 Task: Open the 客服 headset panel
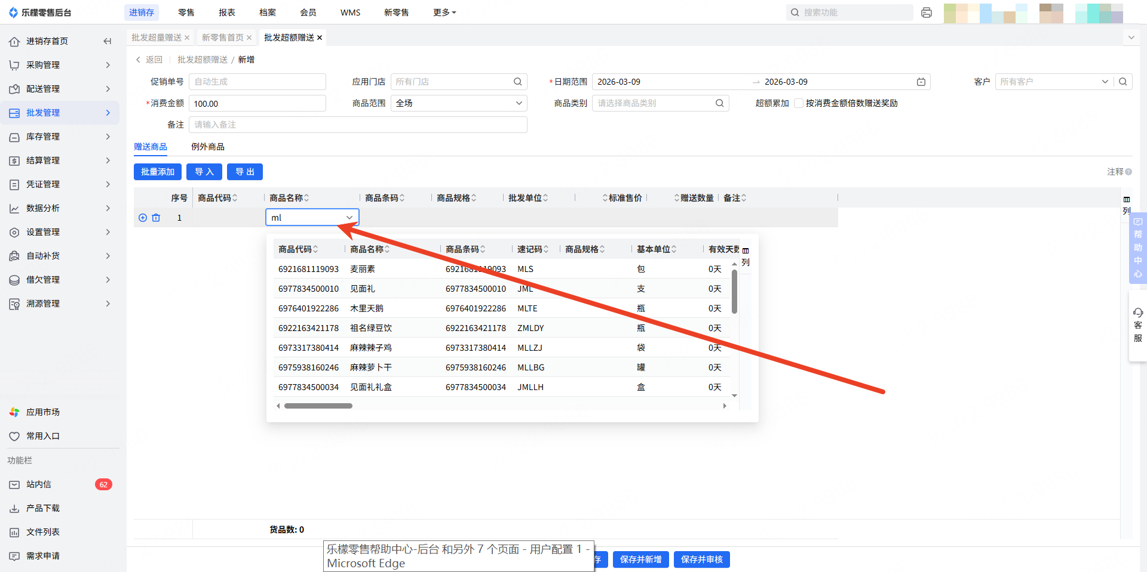[x=1138, y=324]
